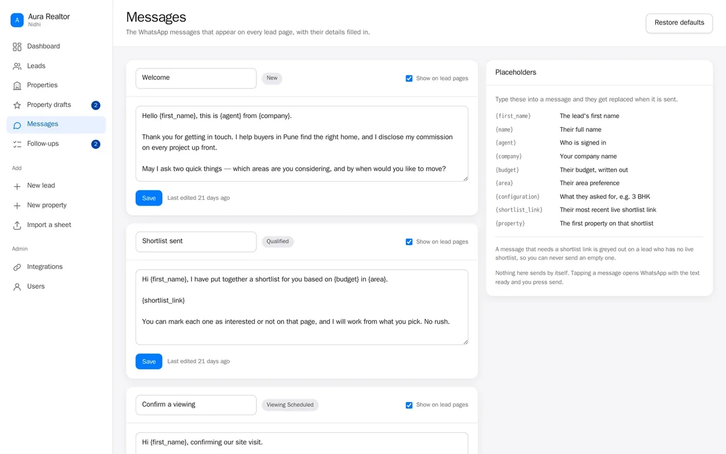Viewport: 726px width, 454px height.
Task: Click the Shortlist sent text area resize handle
Action: click(x=465, y=341)
